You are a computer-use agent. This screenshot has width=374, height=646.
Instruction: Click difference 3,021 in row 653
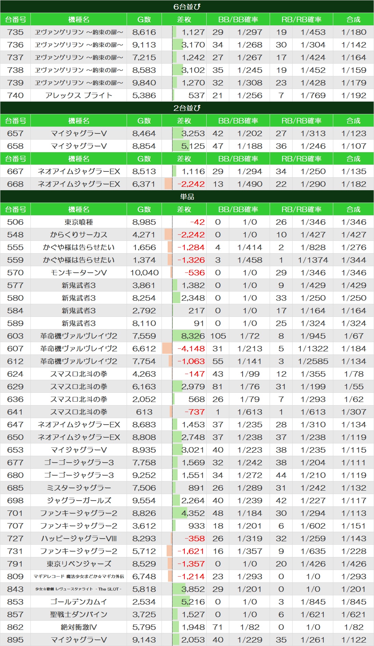coord(193,450)
